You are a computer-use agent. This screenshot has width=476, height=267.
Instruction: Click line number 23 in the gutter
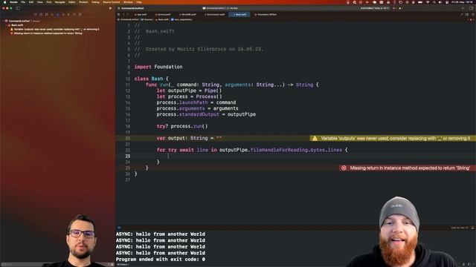point(128,156)
